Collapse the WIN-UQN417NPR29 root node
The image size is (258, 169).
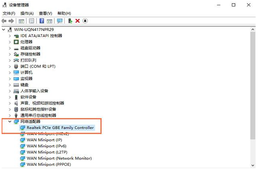coord(4,30)
